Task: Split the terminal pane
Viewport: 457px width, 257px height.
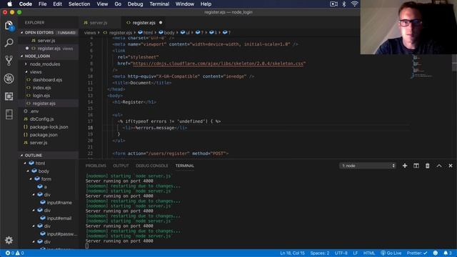Action: (416, 166)
